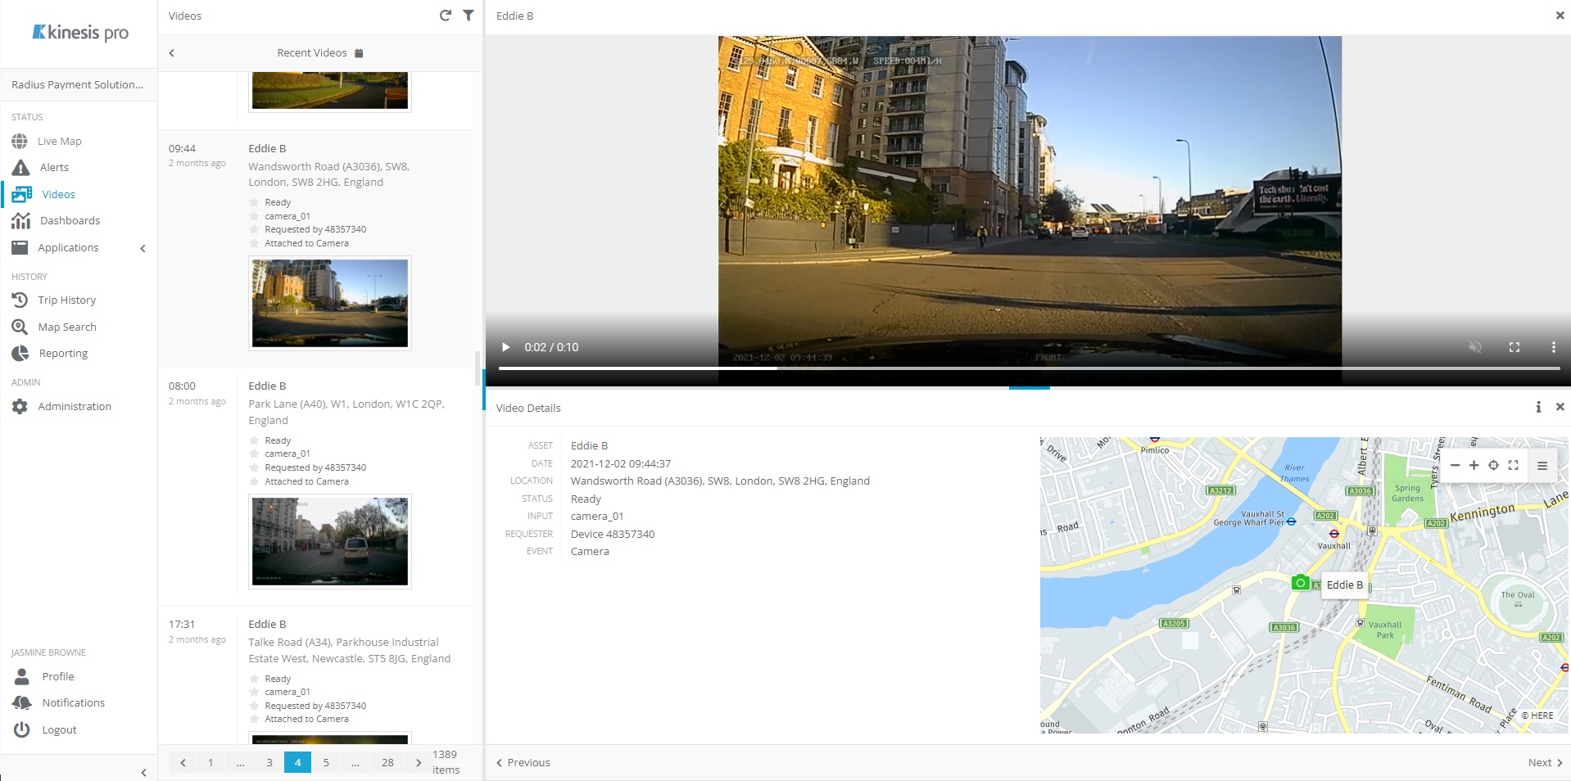Toggle star beside Ready in 08:00 entry
Image resolution: width=1571 pixels, height=781 pixels.
coord(254,440)
